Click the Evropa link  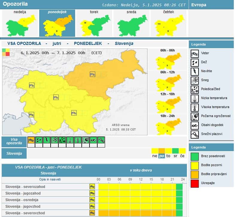[x=198, y=5]
